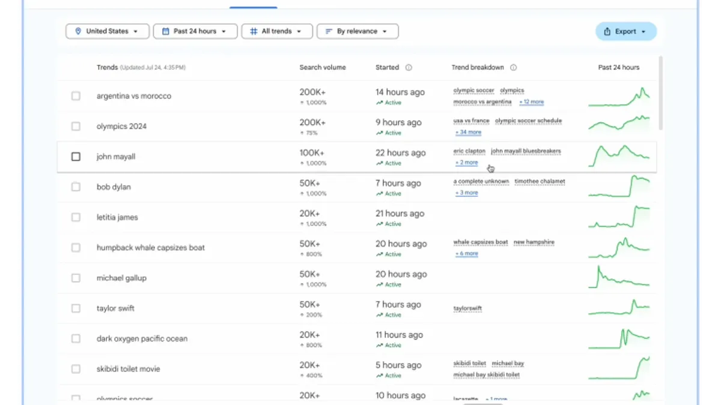Click the olympic soccer breakdown tag
721x405 pixels.
pos(473,91)
